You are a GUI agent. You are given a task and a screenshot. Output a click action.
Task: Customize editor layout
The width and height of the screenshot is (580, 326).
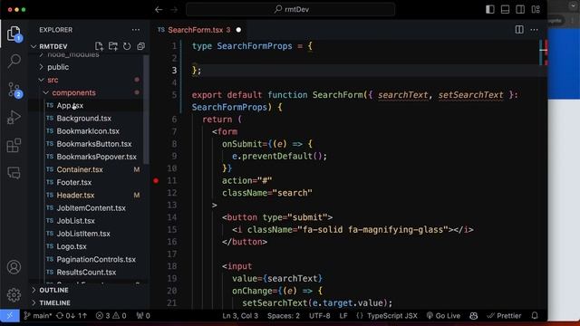[x=536, y=10]
